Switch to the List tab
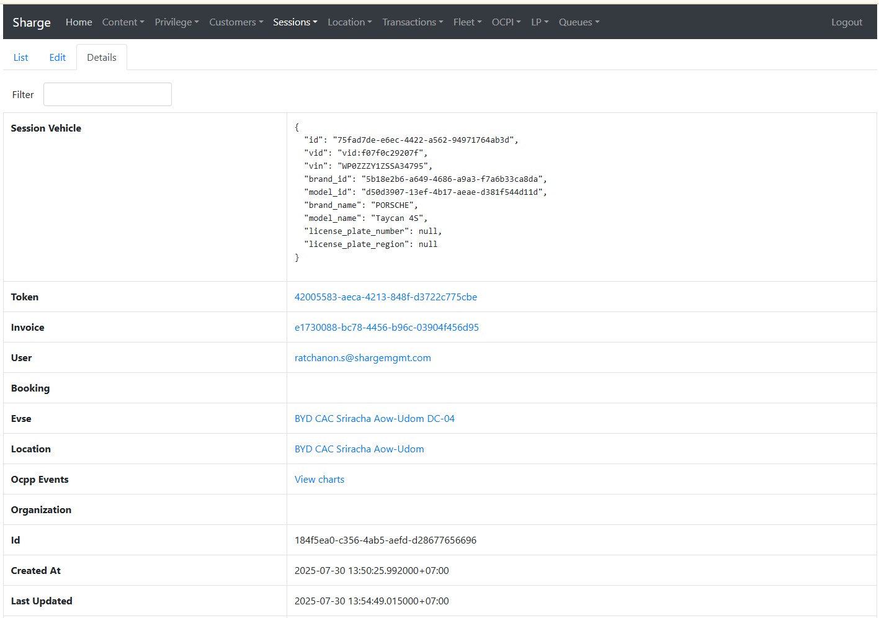The width and height of the screenshot is (879, 618). coord(21,57)
